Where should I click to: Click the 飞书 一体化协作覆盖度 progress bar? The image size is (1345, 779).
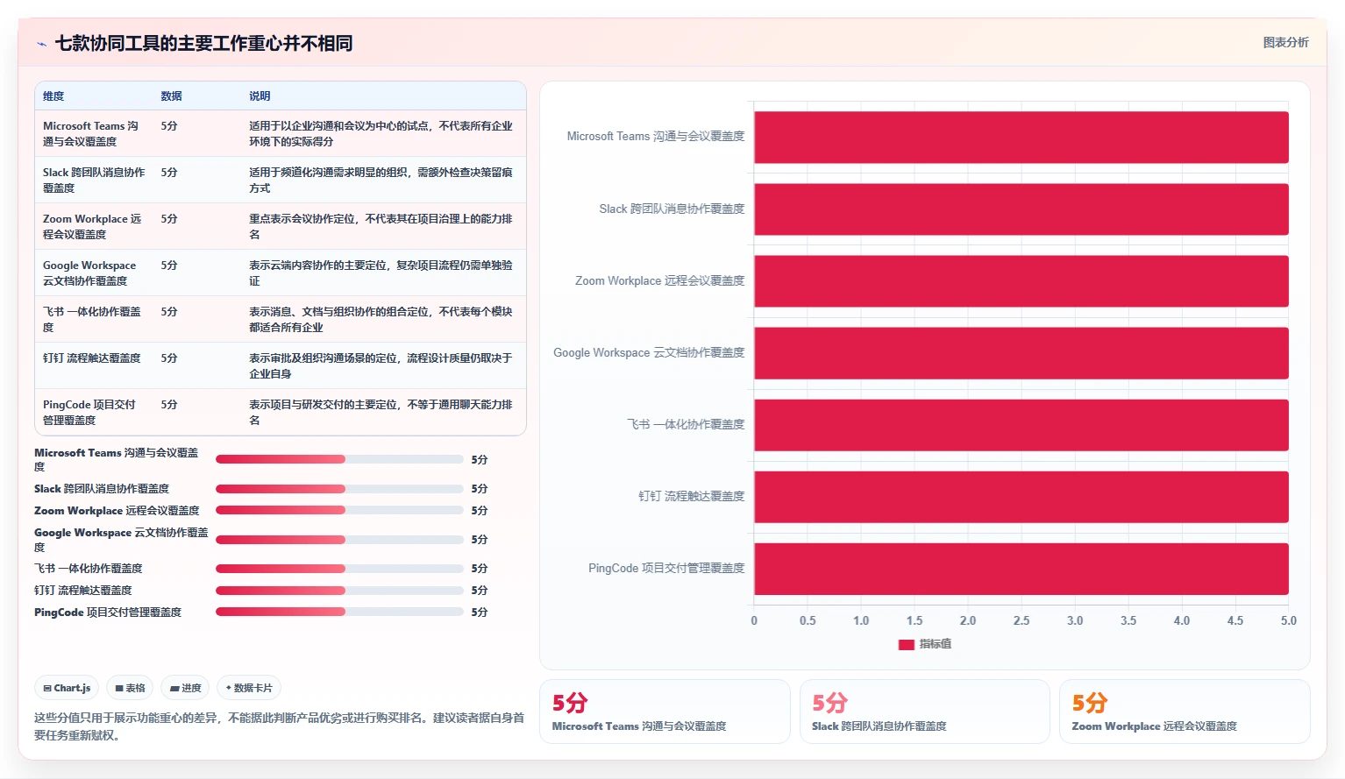tap(339, 568)
